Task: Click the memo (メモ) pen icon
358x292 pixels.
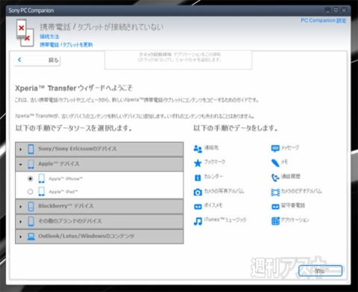Action: 275,163
